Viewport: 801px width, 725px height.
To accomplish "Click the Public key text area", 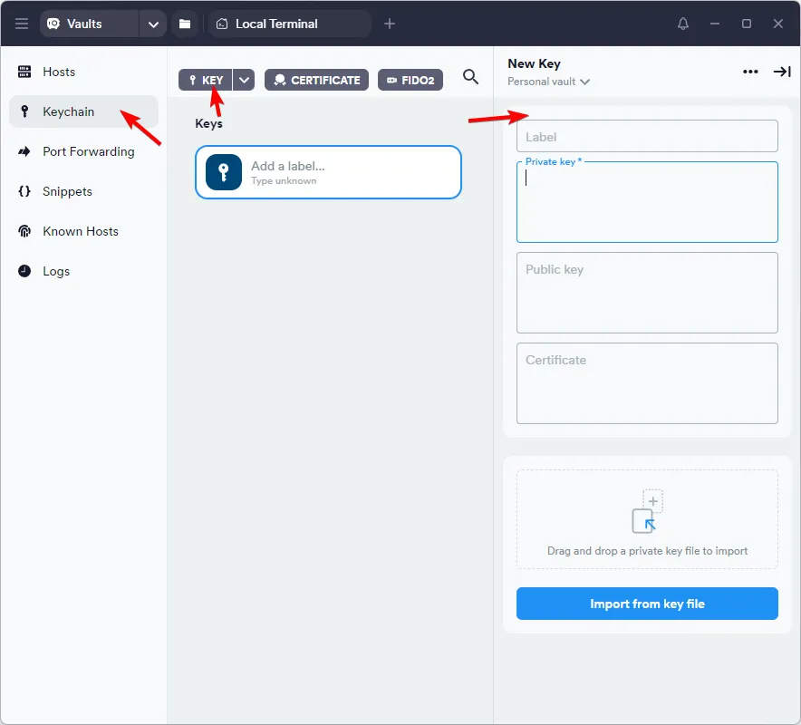I will click(x=647, y=292).
